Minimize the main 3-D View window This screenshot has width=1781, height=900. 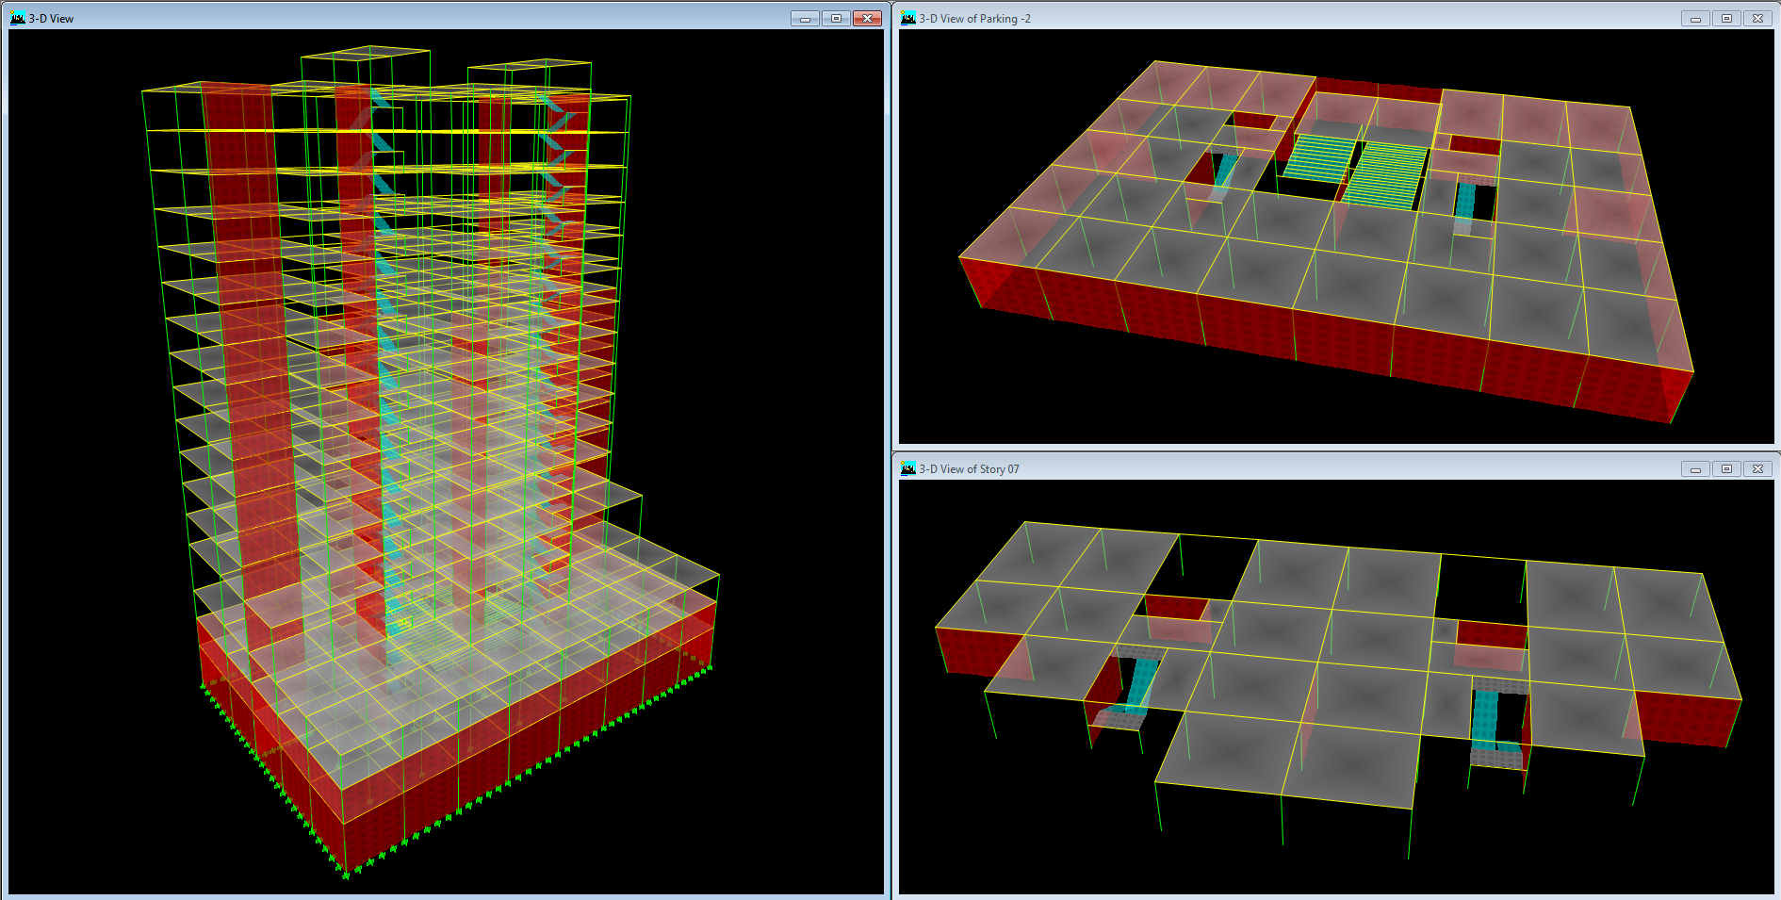(805, 19)
